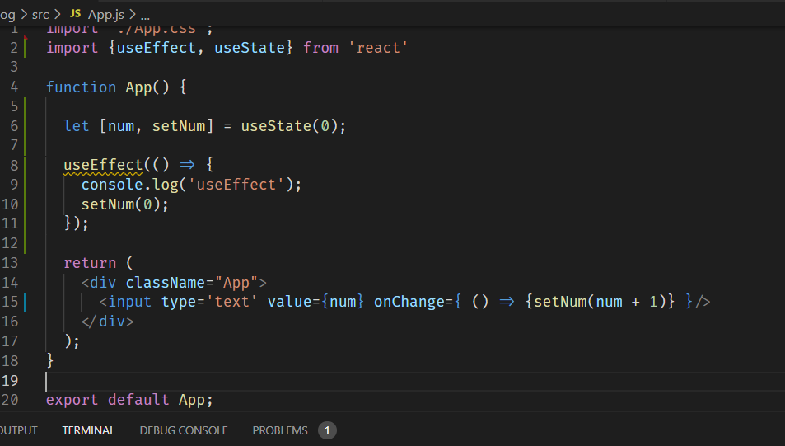Click line number 8 in the gutter
This screenshot has height=446, width=785.
point(14,165)
